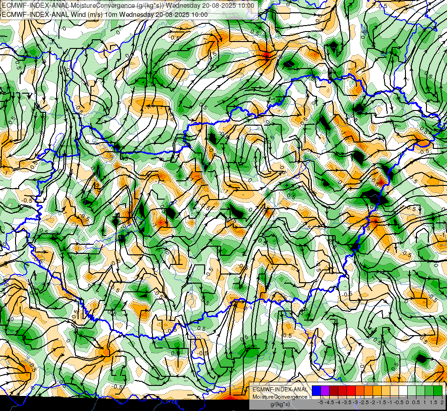
Task: Click the Wind (m/s) 10m title line
Action: tap(105, 14)
